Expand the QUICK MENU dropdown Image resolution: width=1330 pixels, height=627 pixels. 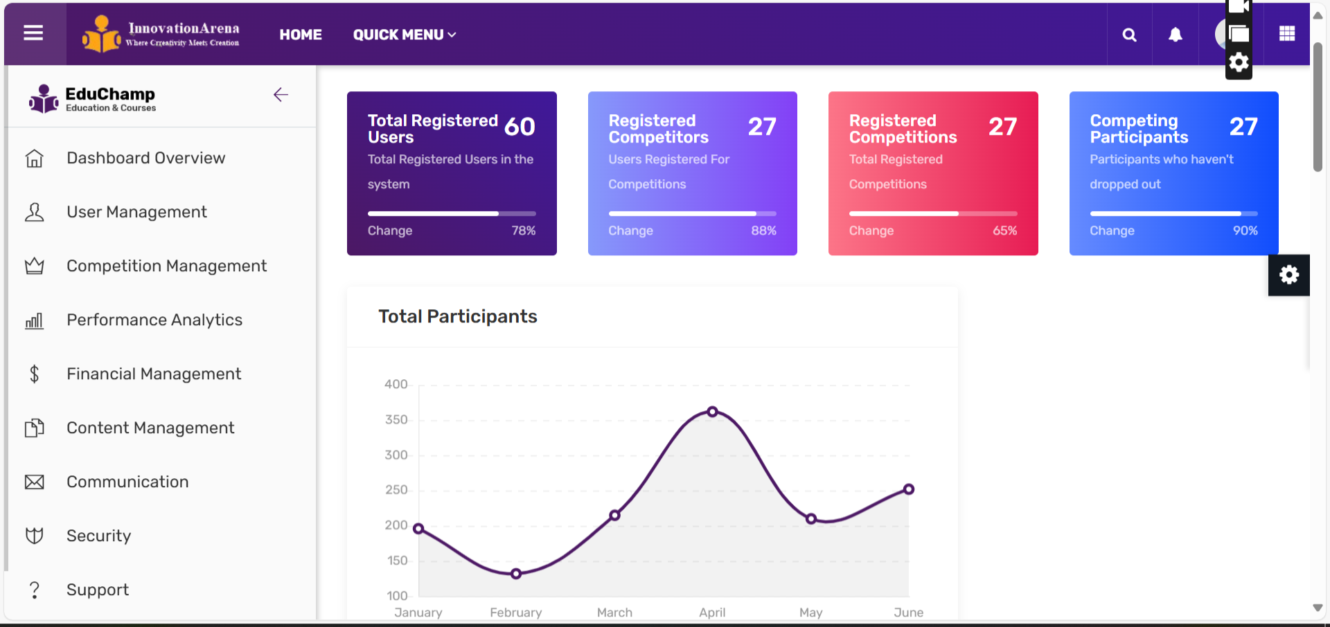click(404, 34)
